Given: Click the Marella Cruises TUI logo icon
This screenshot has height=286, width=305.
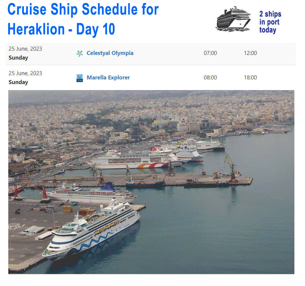Looking at the screenshot, I should pos(80,78).
